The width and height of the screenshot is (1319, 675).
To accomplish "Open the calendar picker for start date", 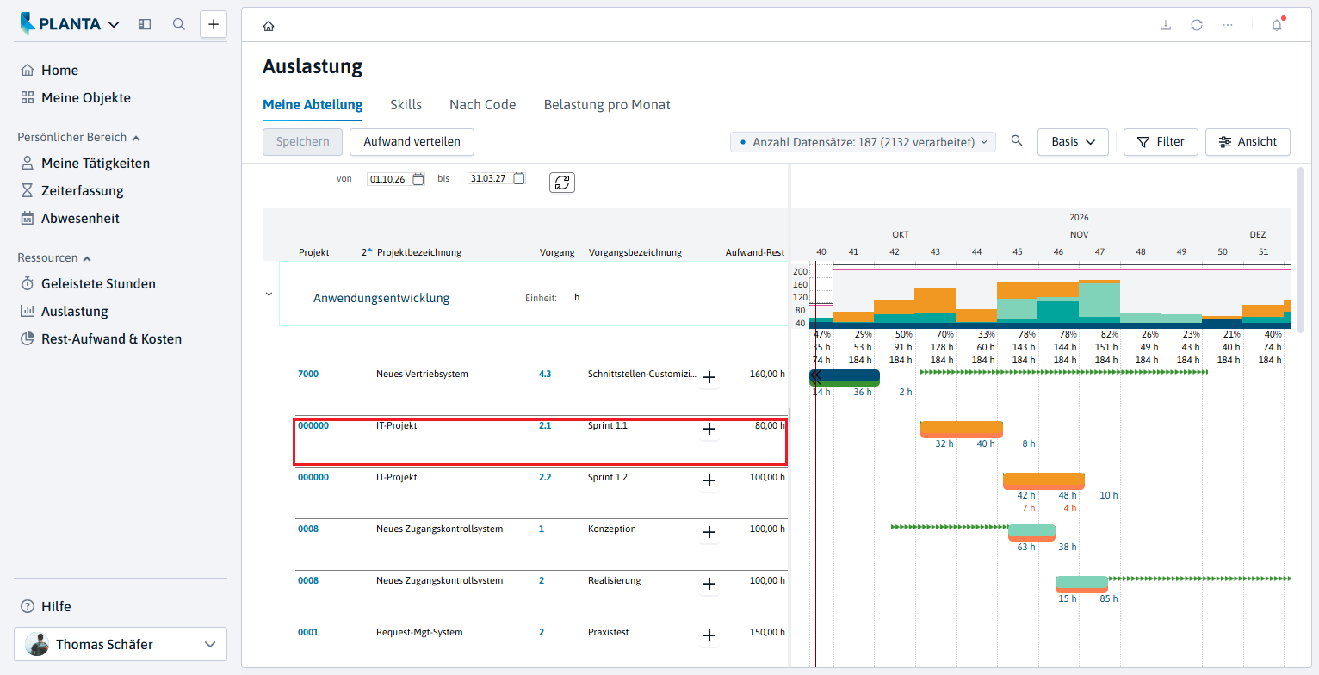I will click(x=418, y=179).
